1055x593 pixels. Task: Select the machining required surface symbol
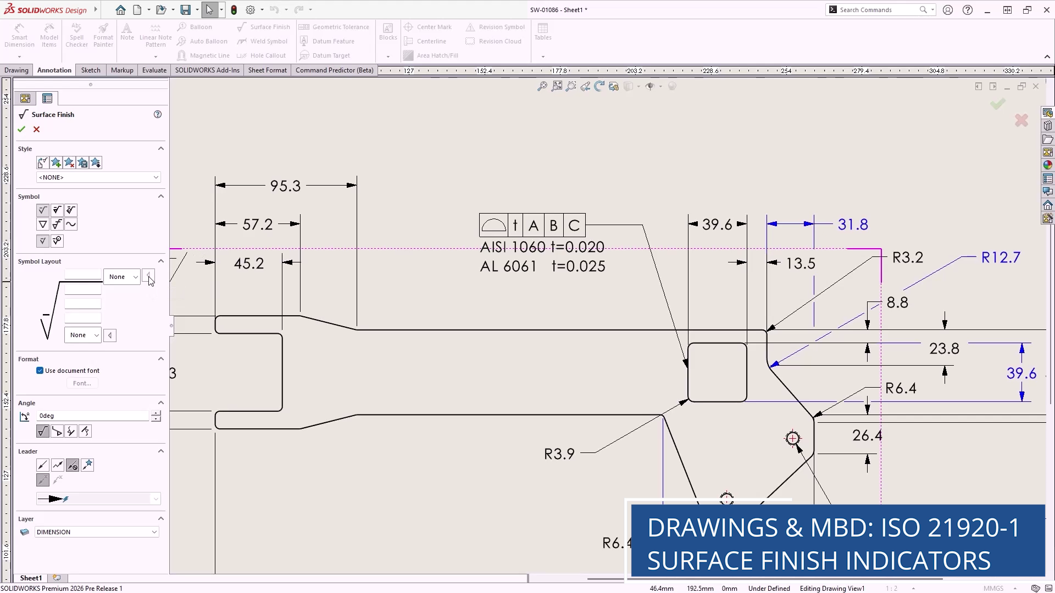(x=57, y=210)
